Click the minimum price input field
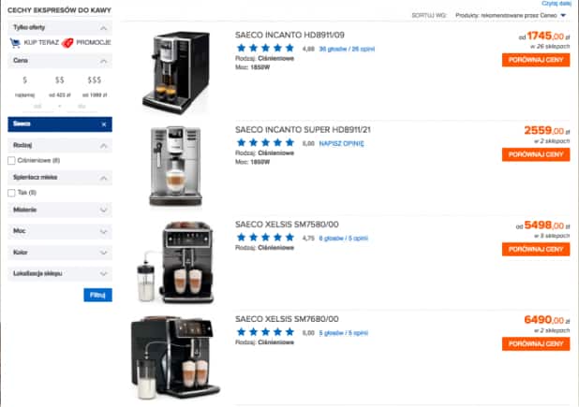This screenshot has width=579, height=407. pyautogui.click(x=38, y=107)
